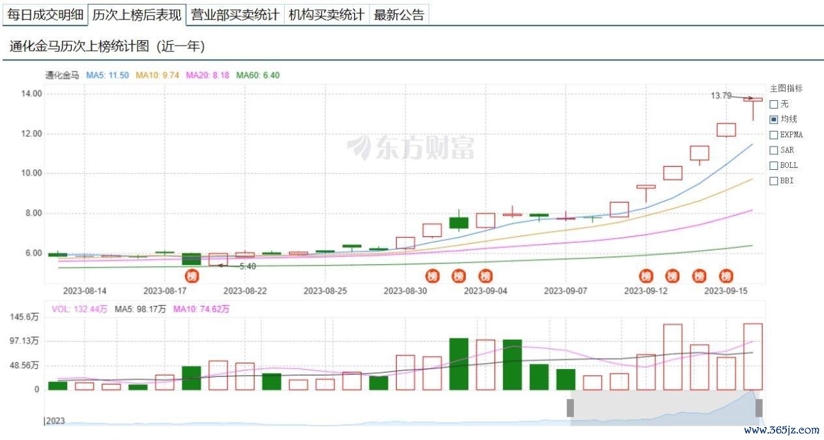This screenshot has width=824, height=440.
Task: Click the 榜 marker near 2023-08-17
Action: coord(192,276)
